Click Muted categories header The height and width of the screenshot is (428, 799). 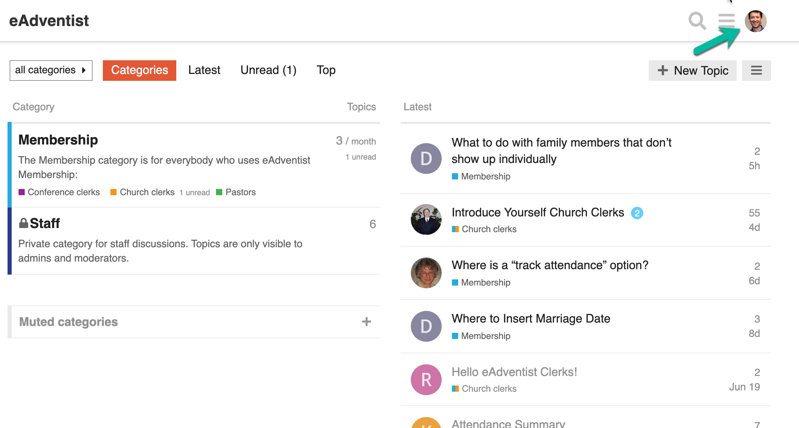(x=69, y=322)
